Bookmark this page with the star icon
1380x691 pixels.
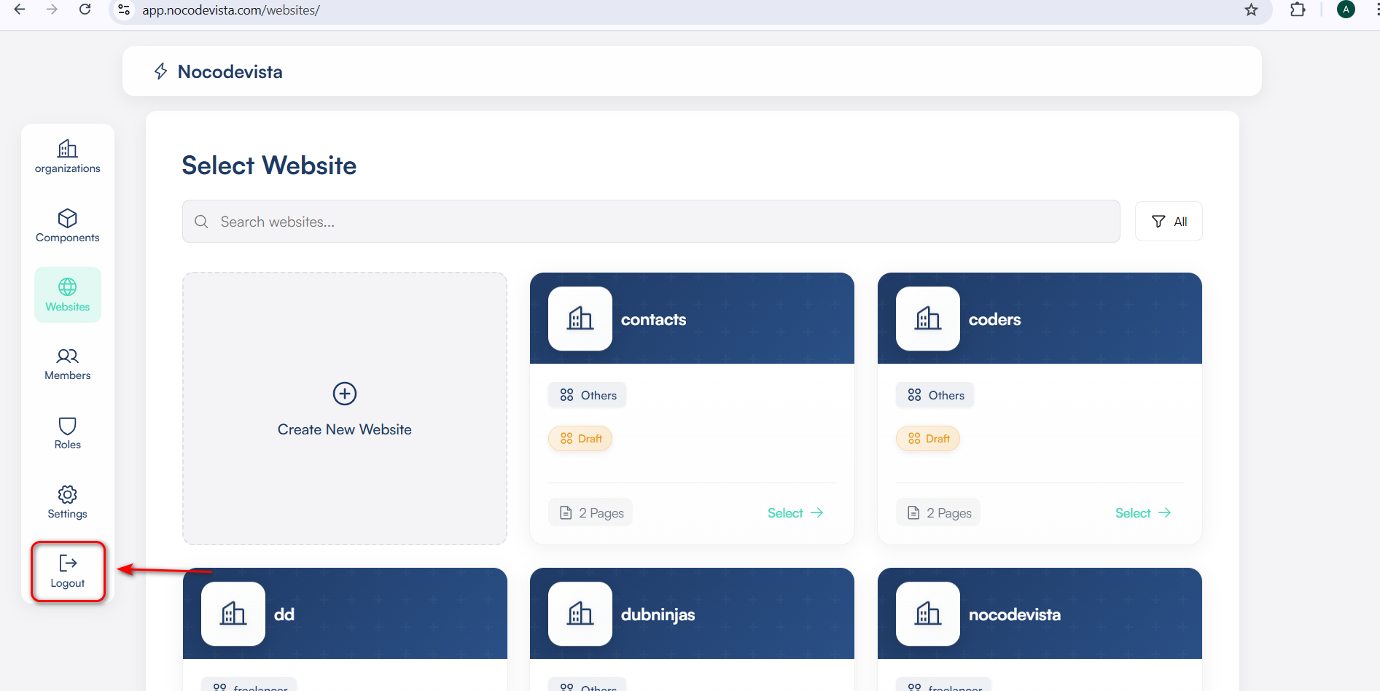click(x=1251, y=10)
